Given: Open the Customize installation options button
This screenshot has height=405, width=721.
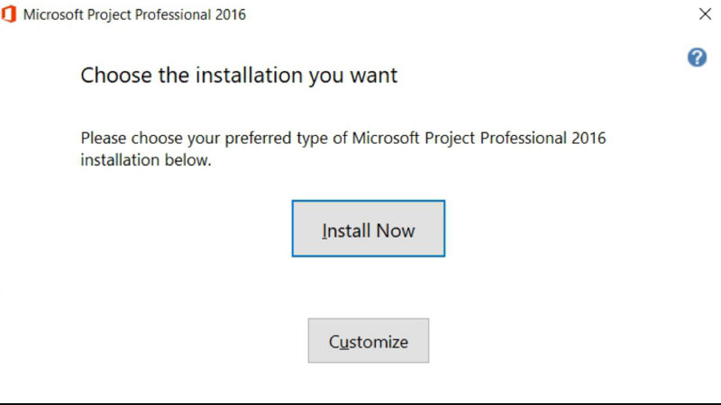Looking at the screenshot, I should point(369,341).
